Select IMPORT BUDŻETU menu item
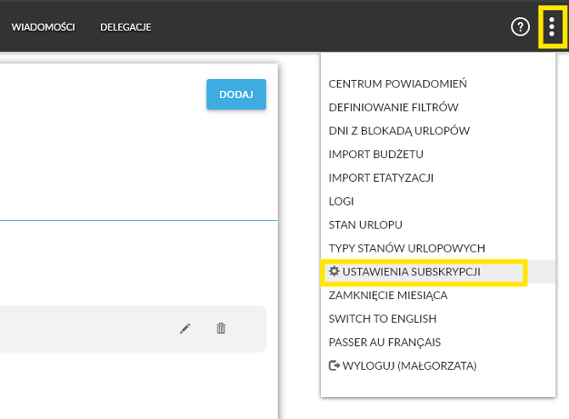The height and width of the screenshot is (419, 569). 376,154
